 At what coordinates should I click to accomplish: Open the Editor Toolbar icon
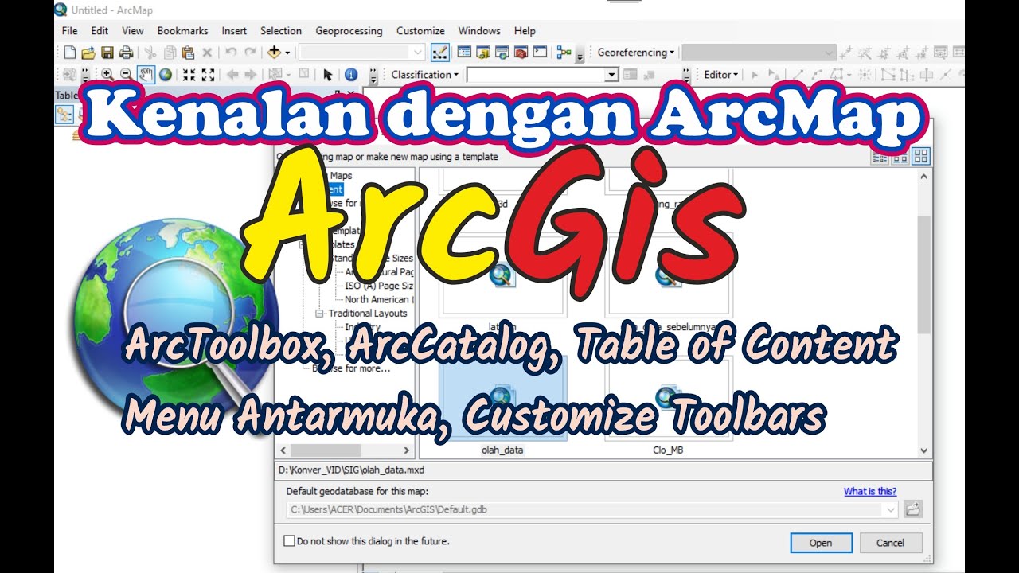click(x=439, y=53)
